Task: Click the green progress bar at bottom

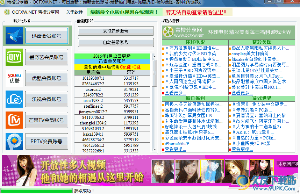Action: 37,191
